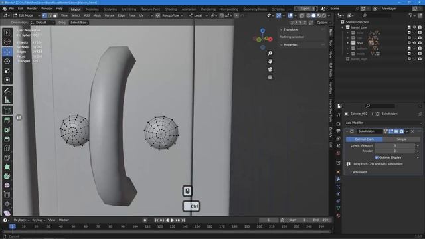Uncheck exclude checkbox for barrel_Low collection
The width and height of the screenshot is (425, 239).
coord(409,27)
